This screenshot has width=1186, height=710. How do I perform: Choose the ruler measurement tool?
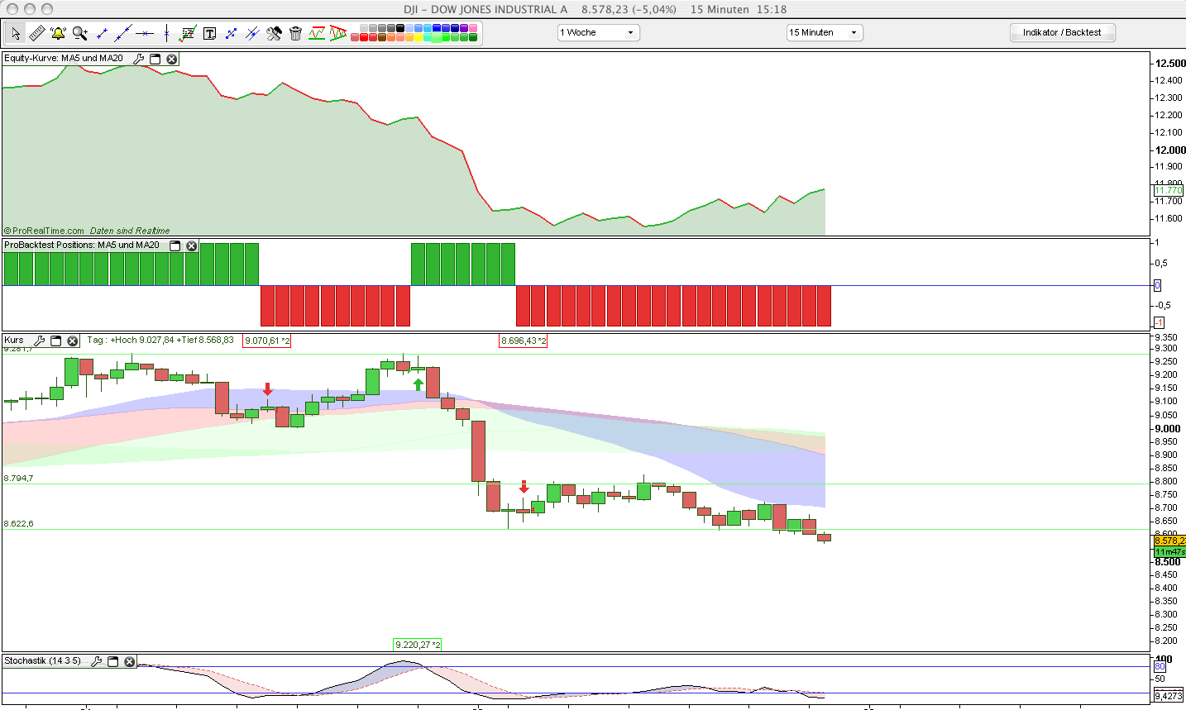(36, 33)
